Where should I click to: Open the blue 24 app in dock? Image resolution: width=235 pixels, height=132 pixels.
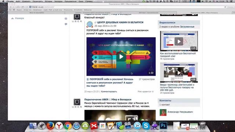click(137, 126)
